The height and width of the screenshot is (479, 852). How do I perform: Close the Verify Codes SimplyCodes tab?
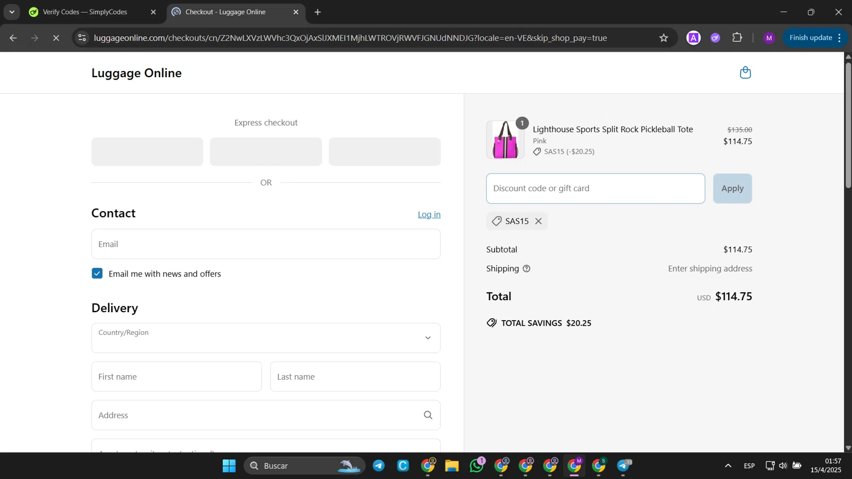tap(153, 12)
